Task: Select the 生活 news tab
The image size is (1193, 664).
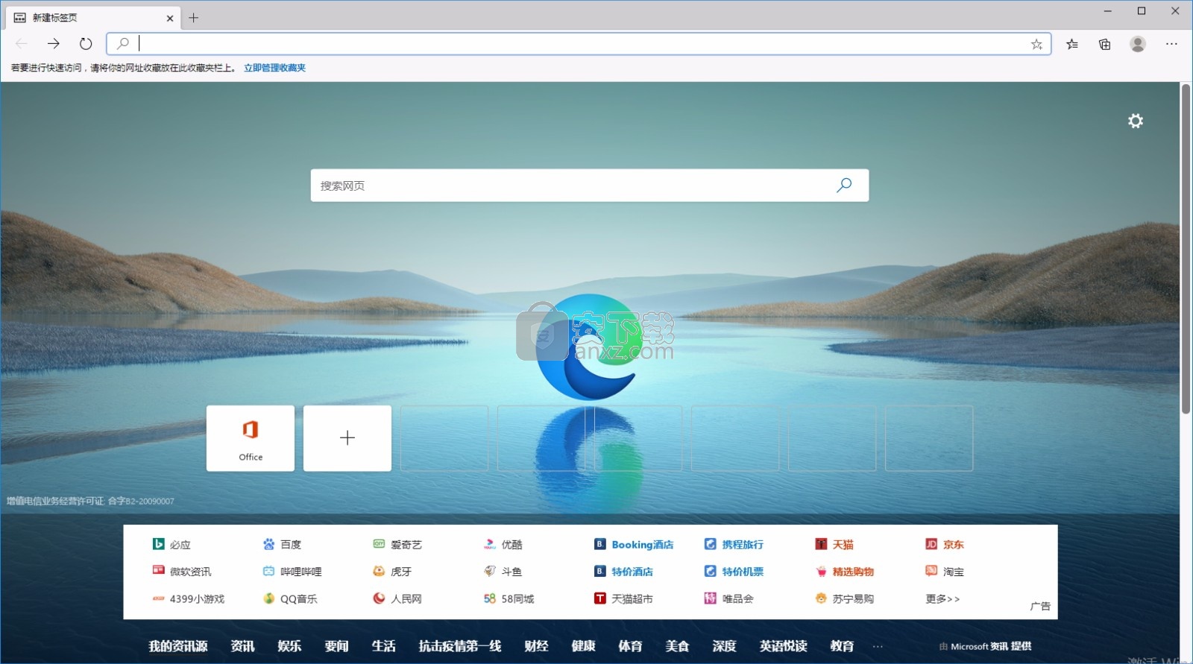Action: click(383, 646)
